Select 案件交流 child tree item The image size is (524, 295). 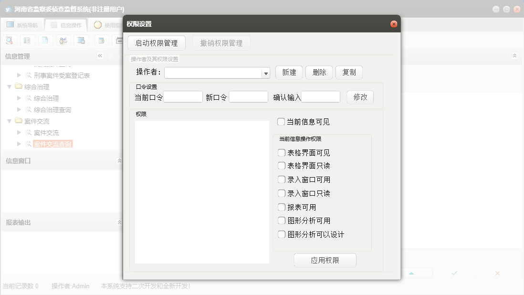tap(46, 133)
